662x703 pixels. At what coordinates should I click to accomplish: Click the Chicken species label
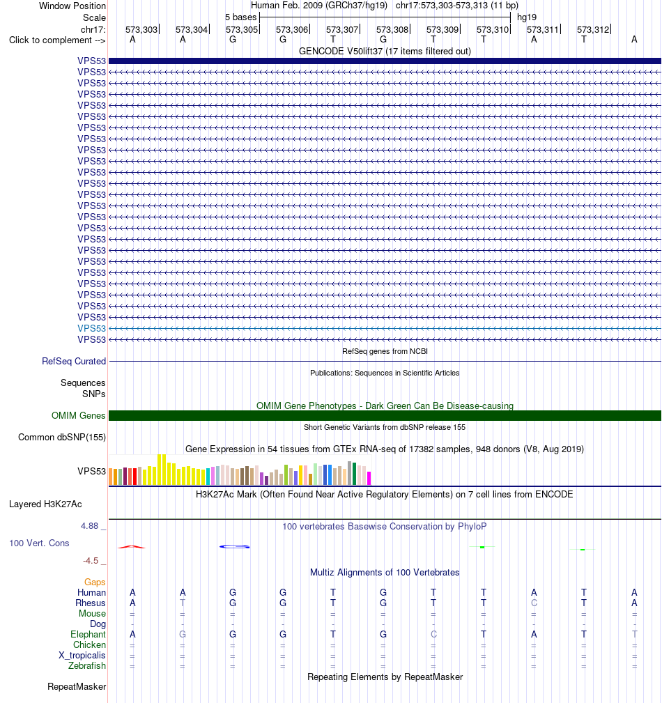pos(90,645)
